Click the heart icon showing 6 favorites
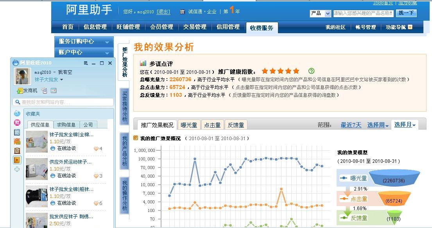The height and width of the screenshot is (228, 432). [96, 203]
